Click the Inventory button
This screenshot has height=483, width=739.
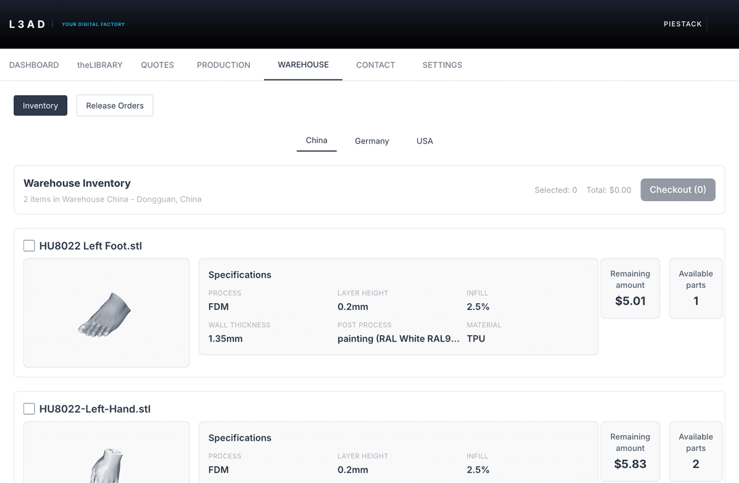[x=40, y=105]
